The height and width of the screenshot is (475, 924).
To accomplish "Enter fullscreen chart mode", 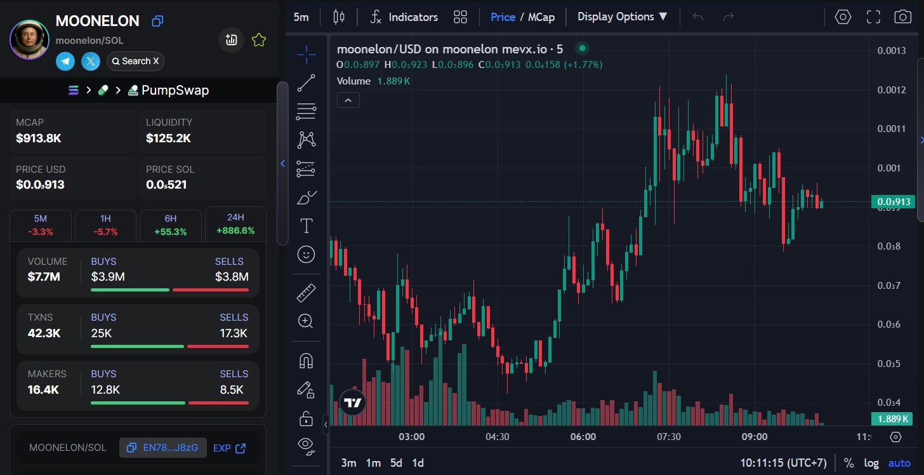I will coord(873,17).
